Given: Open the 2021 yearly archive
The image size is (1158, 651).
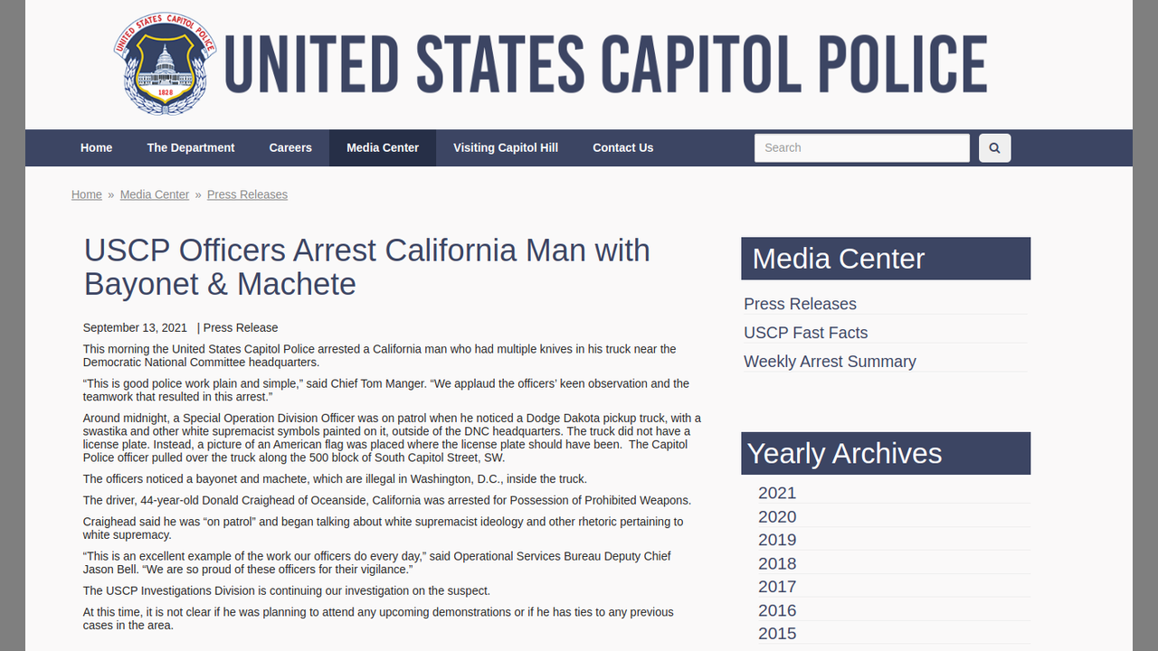Looking at the screenshot, I should (777, 493).
